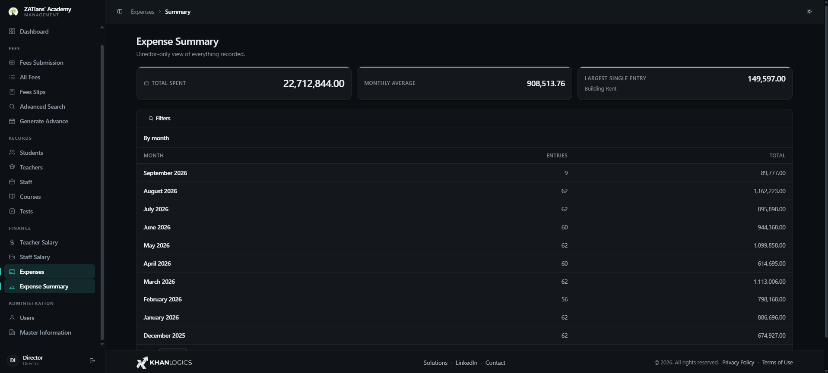Click the March 2026 total 1,113,006.00
828x373 pixels.
(x=769, y=282)
